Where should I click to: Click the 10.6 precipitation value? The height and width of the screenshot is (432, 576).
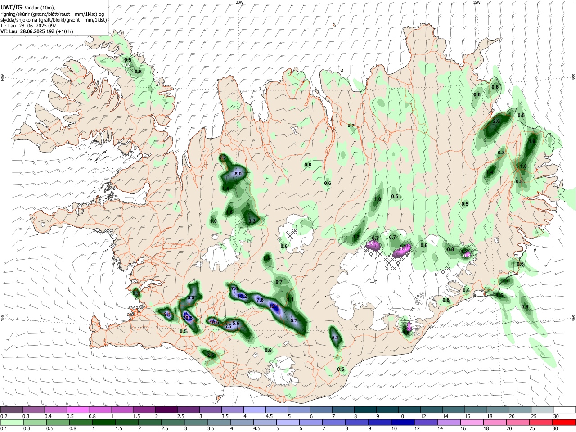click(x=214, y=322)
